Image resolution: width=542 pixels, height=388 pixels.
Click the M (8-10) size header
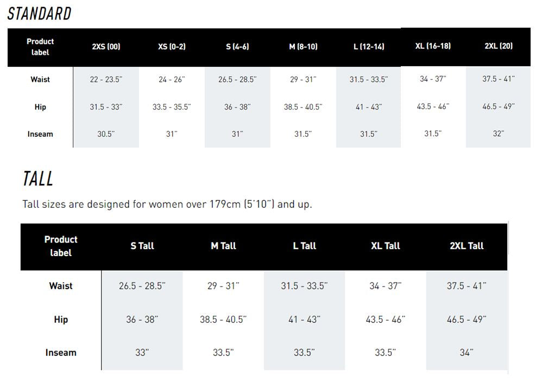point(303,47)
